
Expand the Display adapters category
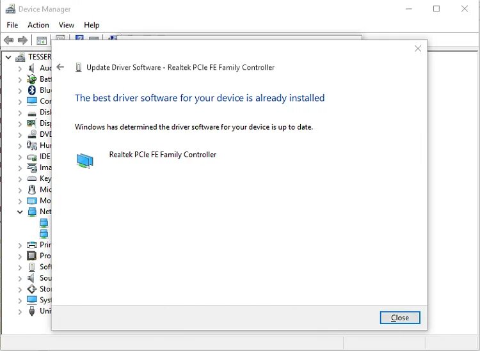[20, 124]
